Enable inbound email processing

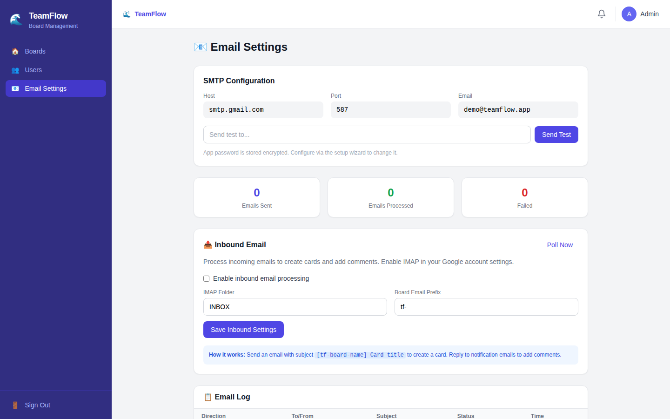point(206,278)
